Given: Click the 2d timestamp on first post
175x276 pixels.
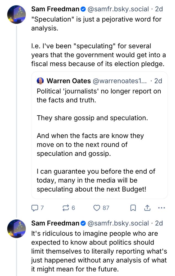Looking at the screenshot, I should (159, 9).
